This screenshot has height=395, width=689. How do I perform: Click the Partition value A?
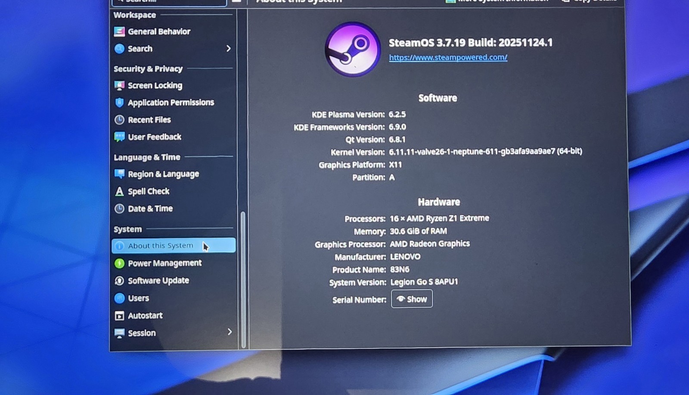(392, 177)
